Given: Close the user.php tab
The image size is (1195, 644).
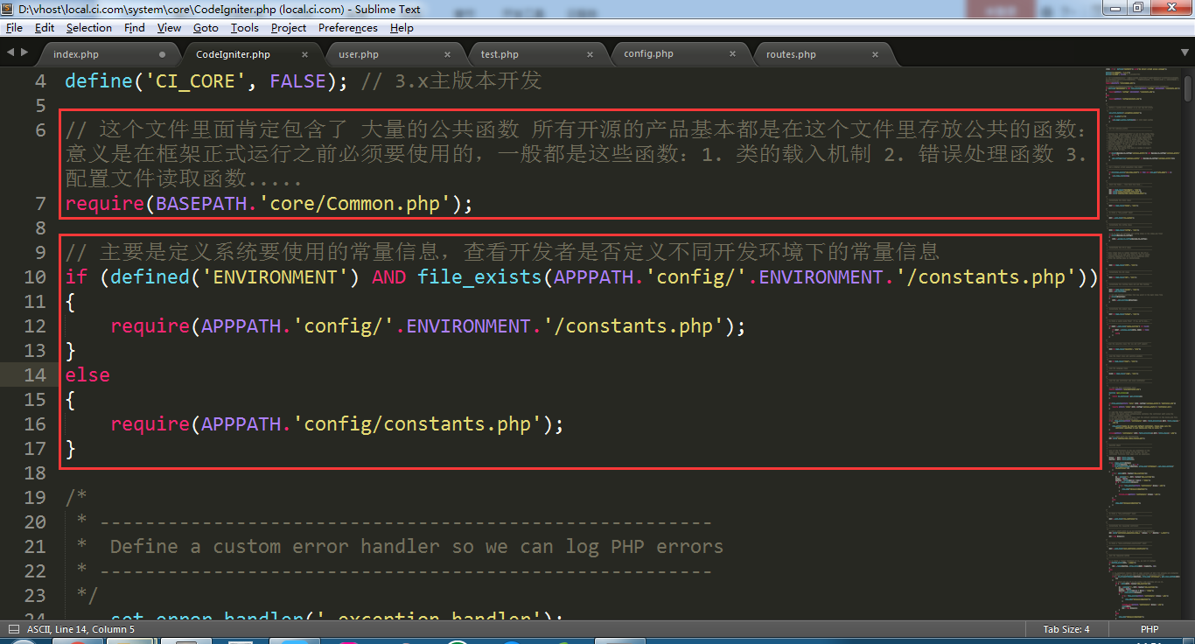Looking at the screenshot, I should [447, 54].
